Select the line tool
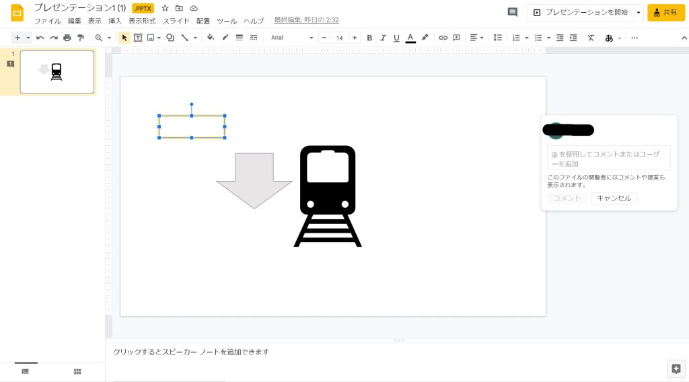 (x=185, y=38)
